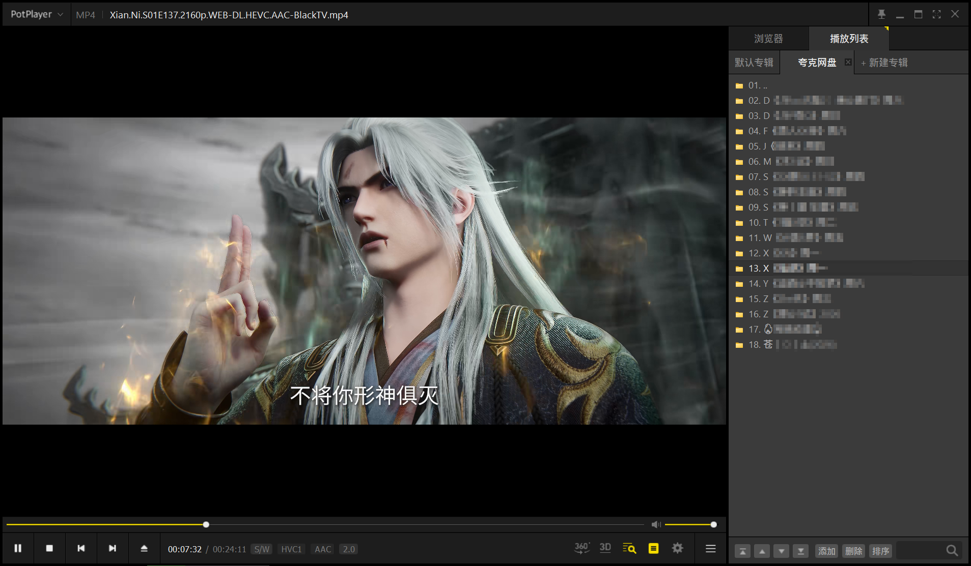Click the 排序 button

point(880,551)
